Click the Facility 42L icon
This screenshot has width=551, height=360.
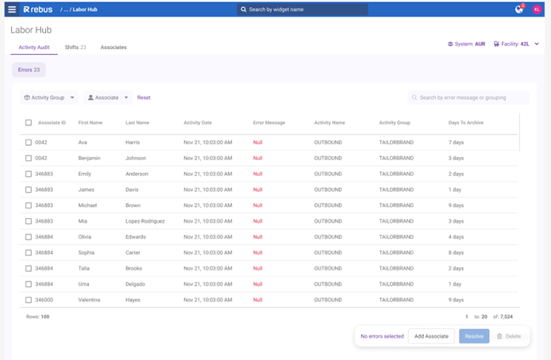[x=497, y=44]
